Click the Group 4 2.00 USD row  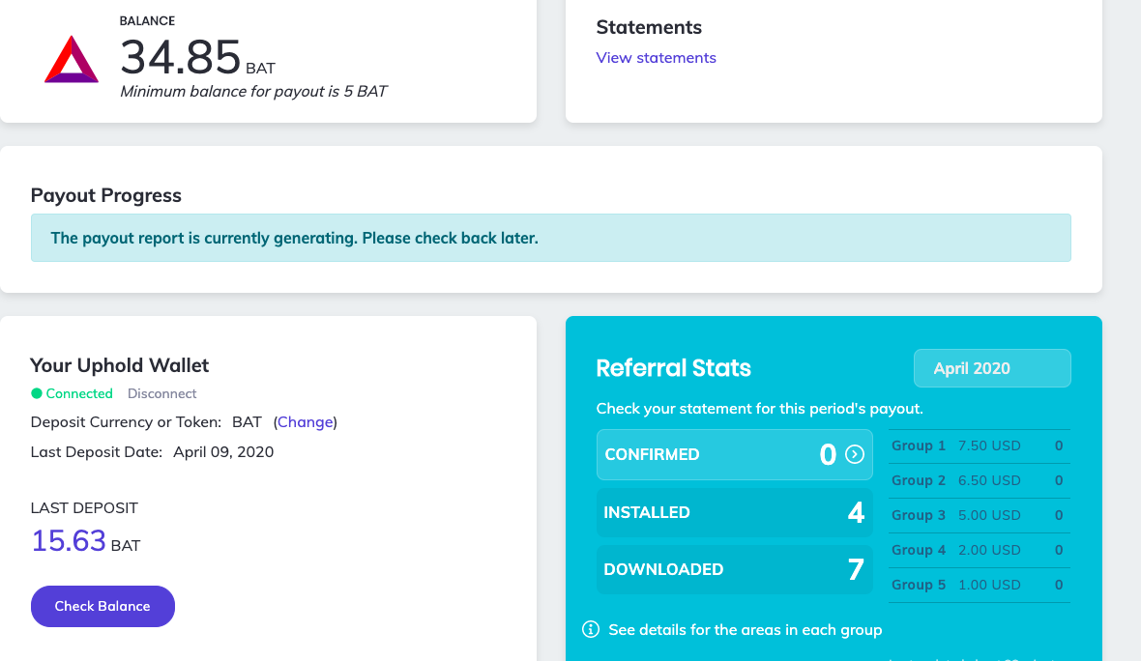point(979,551)
